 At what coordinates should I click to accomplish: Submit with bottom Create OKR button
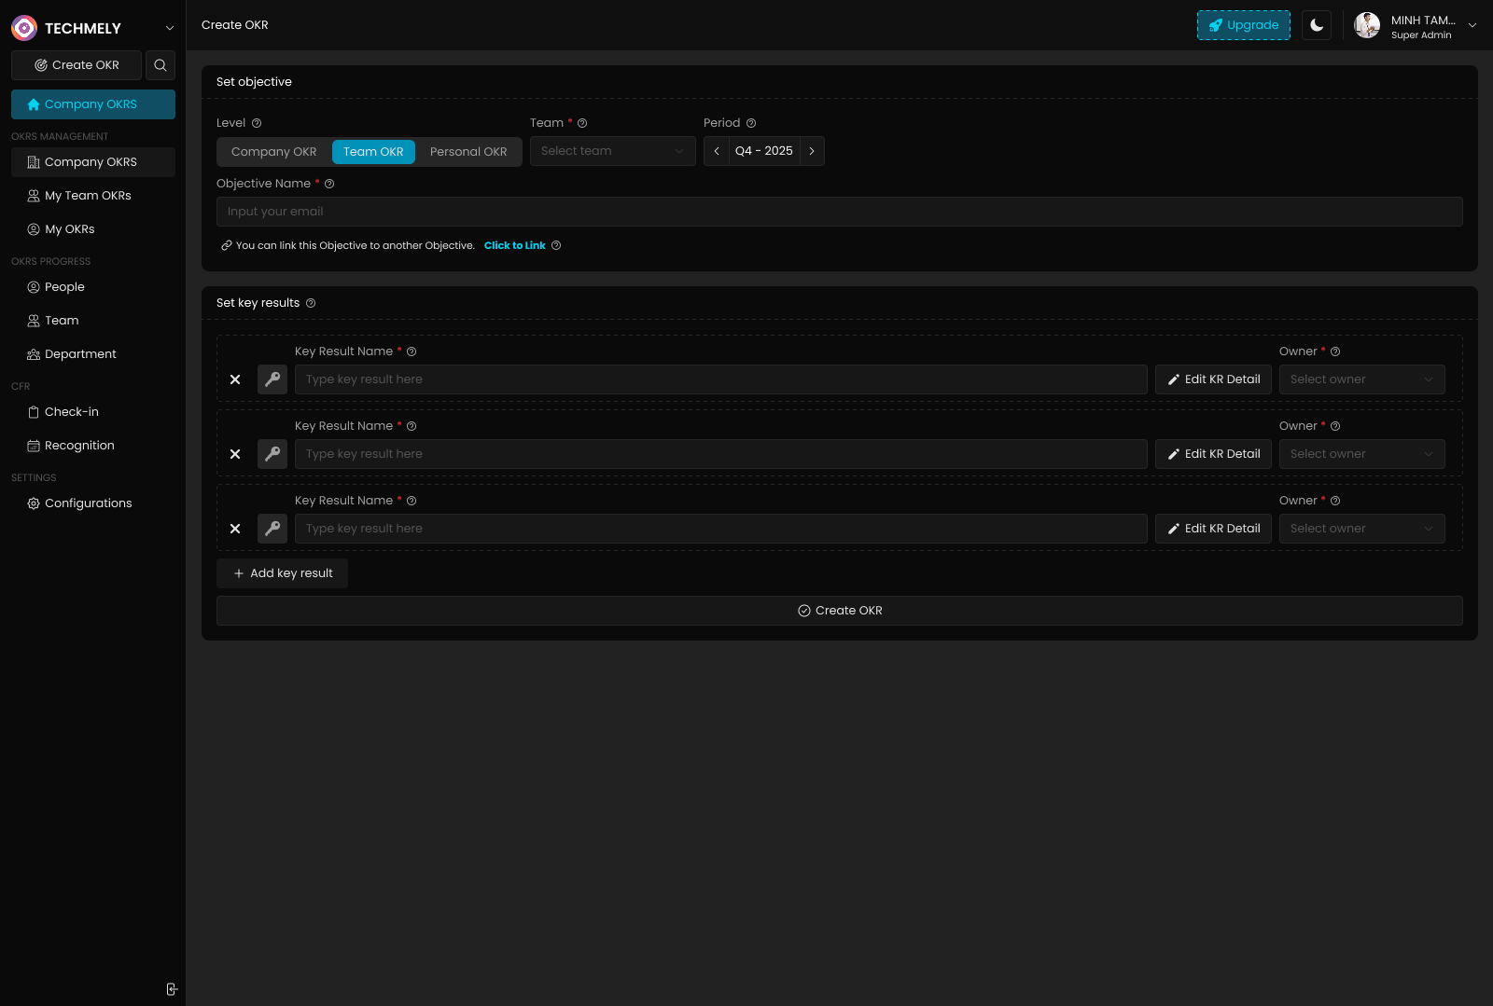(840, 611)
